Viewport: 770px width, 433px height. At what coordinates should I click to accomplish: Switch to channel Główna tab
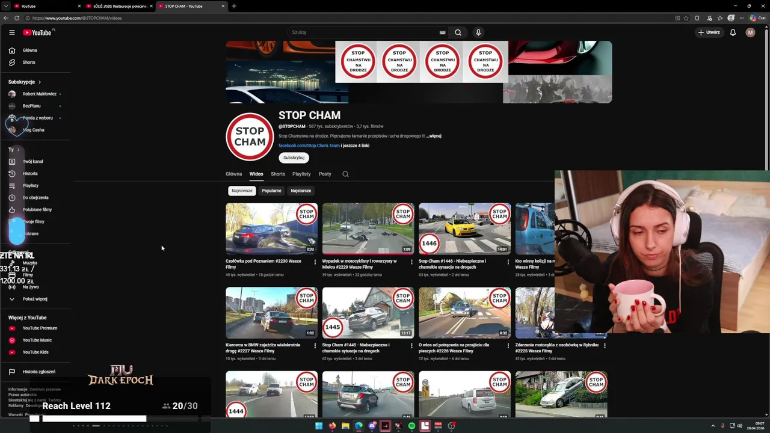tap(233, 174)
